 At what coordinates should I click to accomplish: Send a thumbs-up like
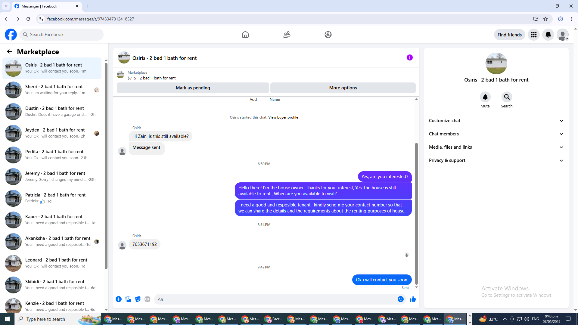coord(412,299)
